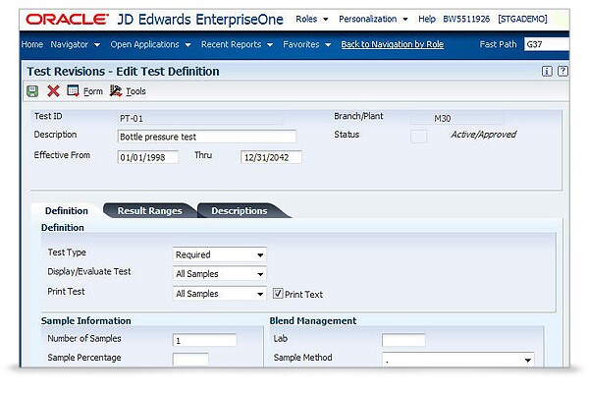Open the Tools menu icon
This screenshot has height=393, width=589.
pos(116,91)
